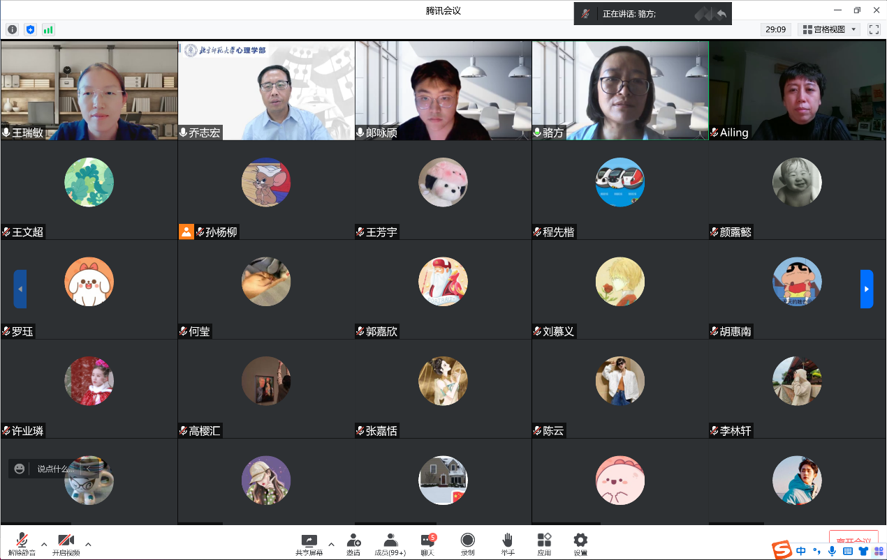Open meeting Settings (设置)

click(x=580, y=543)
